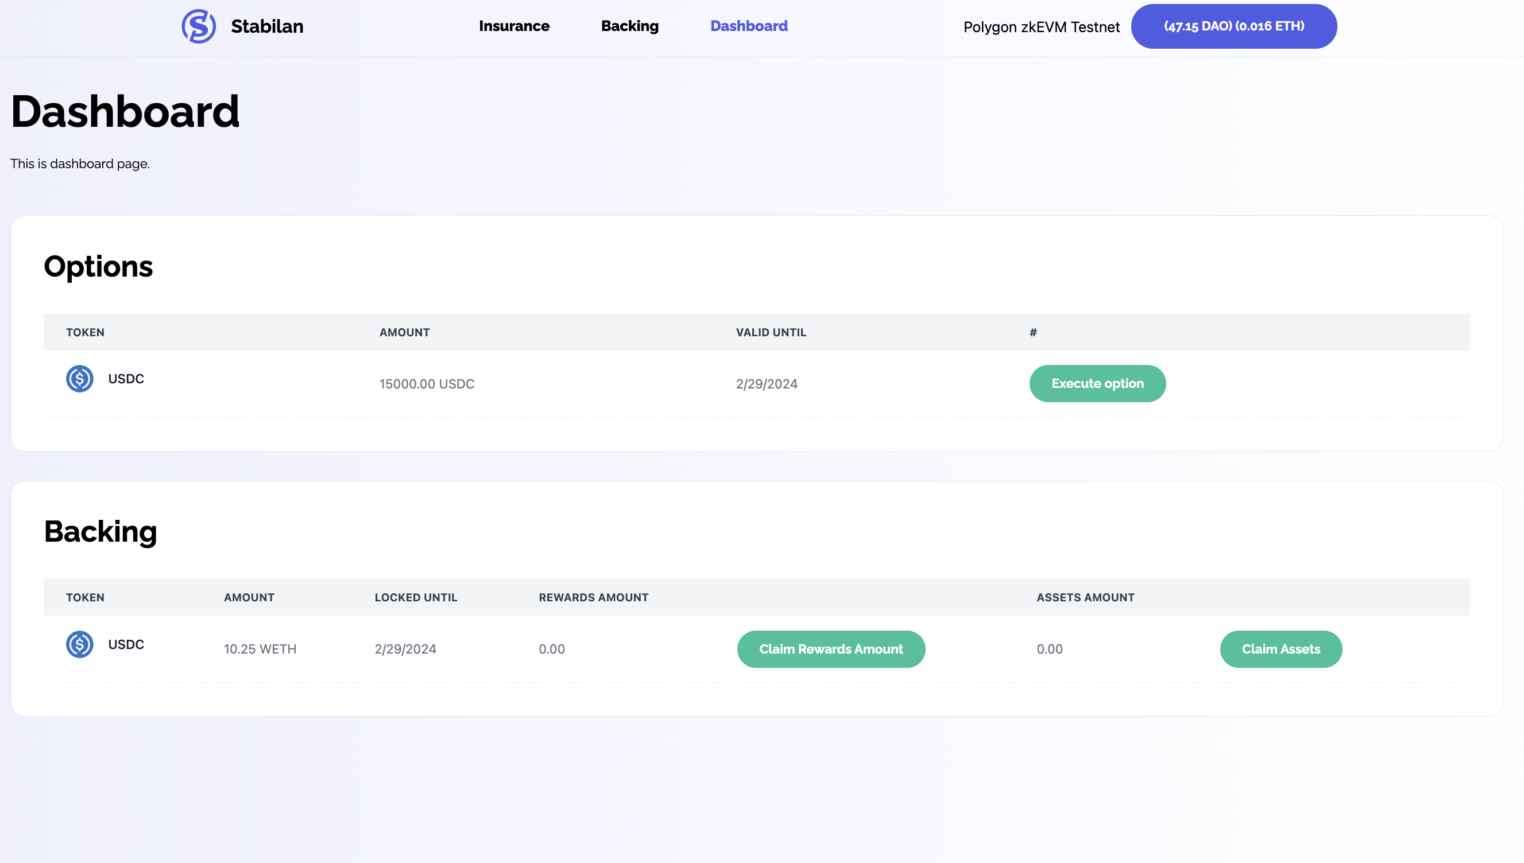Click the LOCKED UNTIL column header
1524x863 pixels.
coord(416,597)
